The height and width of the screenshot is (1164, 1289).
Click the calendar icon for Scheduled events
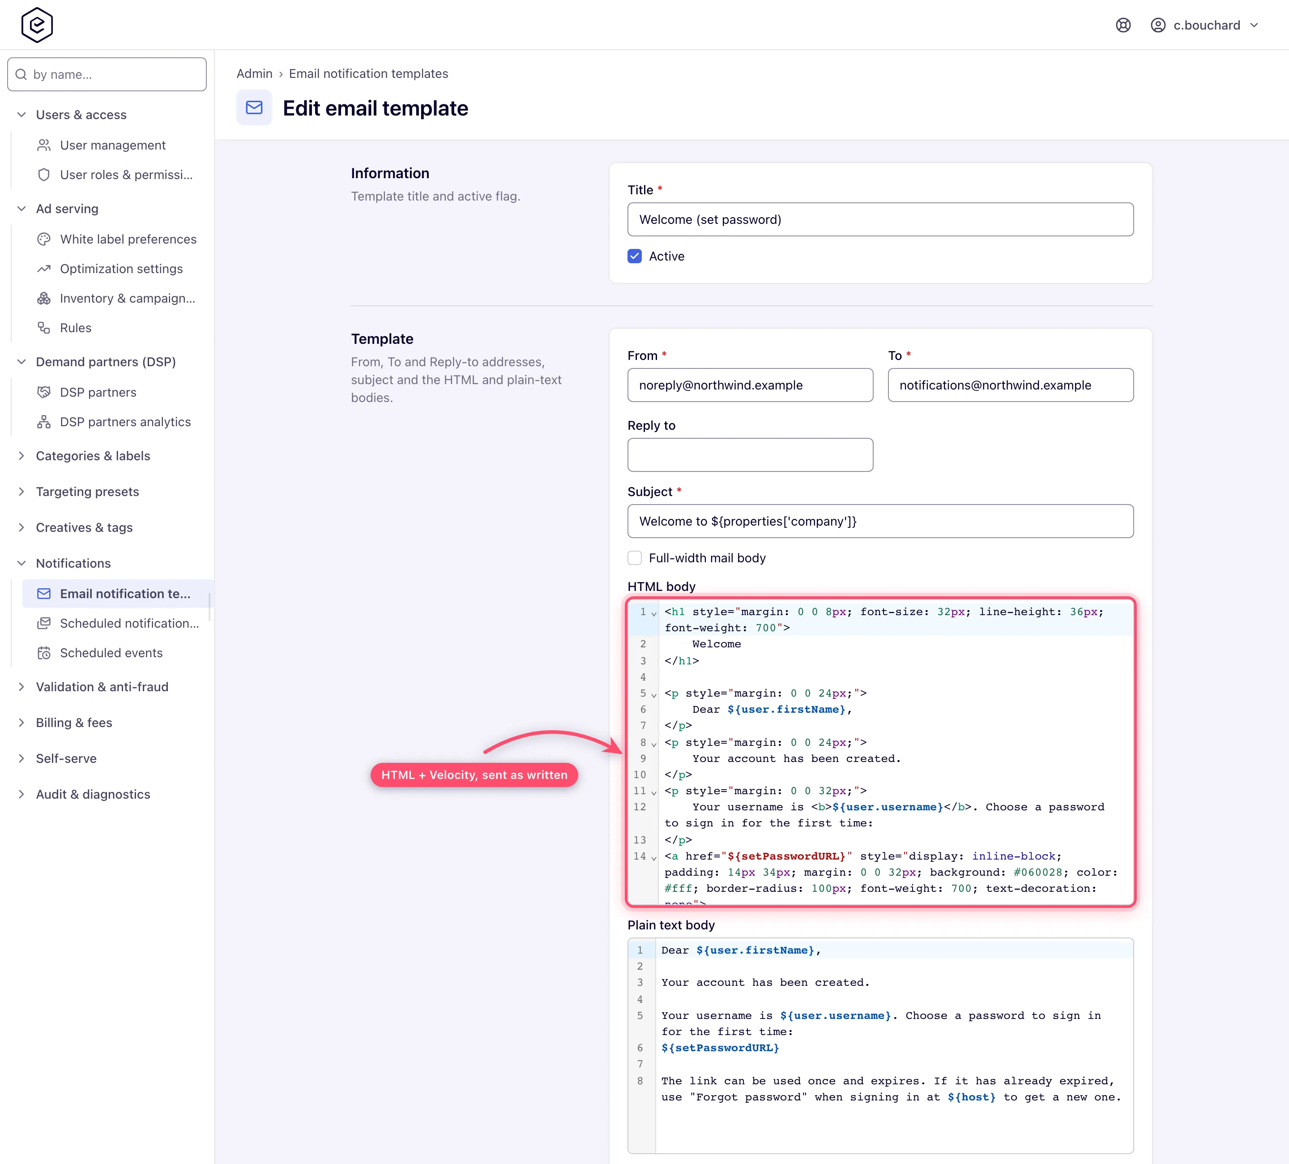click(43, 652)
